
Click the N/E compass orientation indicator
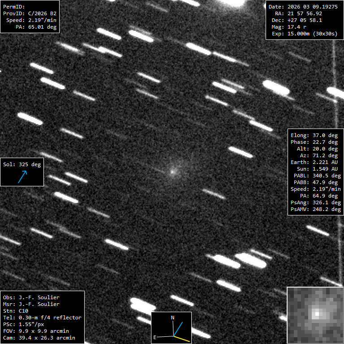172,327
